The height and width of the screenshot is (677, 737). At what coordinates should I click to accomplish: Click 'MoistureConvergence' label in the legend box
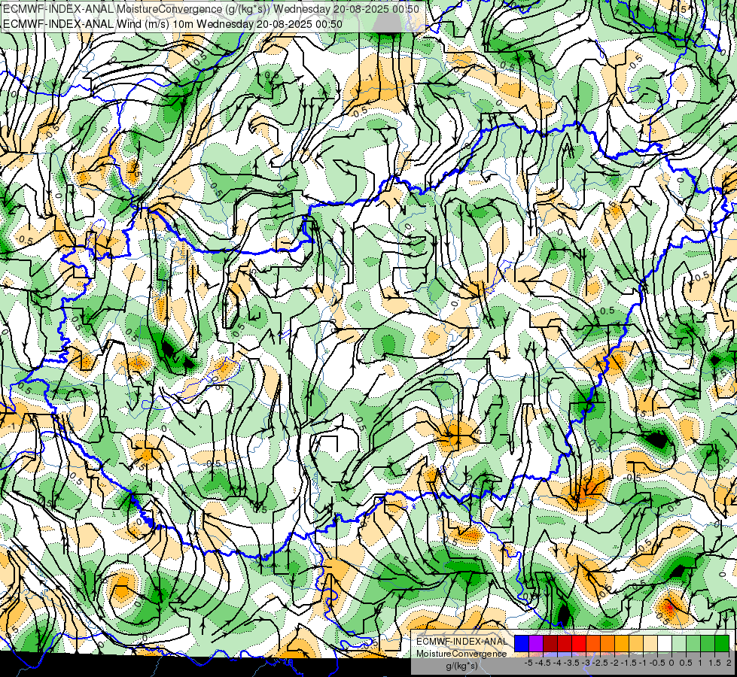click(x=461, y=654)
